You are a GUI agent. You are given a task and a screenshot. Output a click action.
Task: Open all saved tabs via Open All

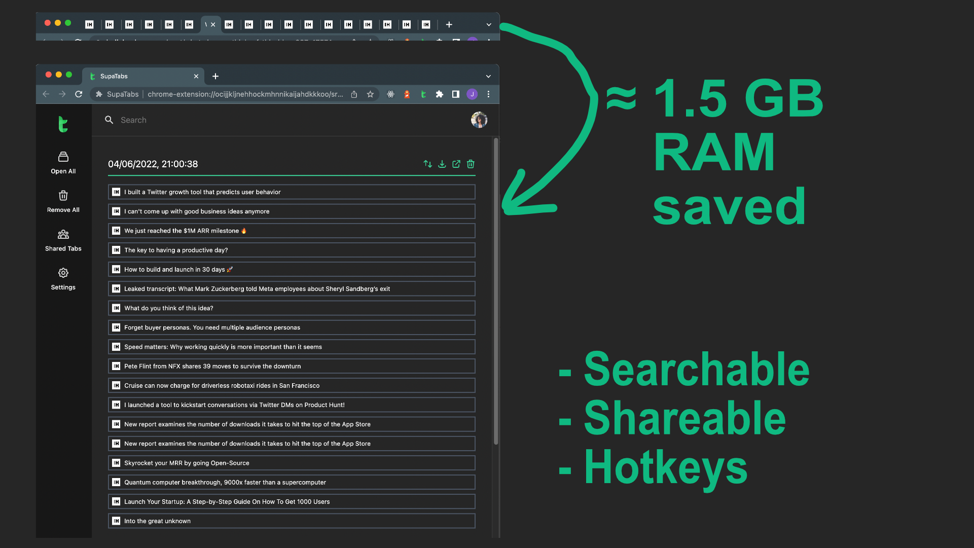[63, 163]
